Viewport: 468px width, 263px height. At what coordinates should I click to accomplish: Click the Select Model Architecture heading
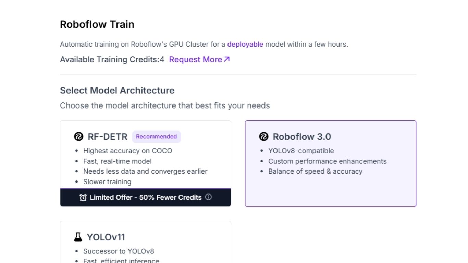(117, 90)
